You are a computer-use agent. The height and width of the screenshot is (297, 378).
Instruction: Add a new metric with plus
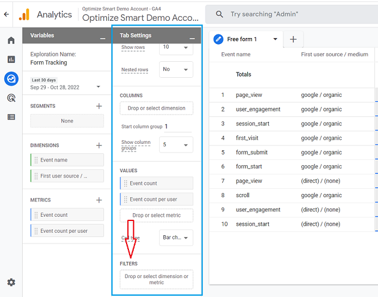[99, 200]
